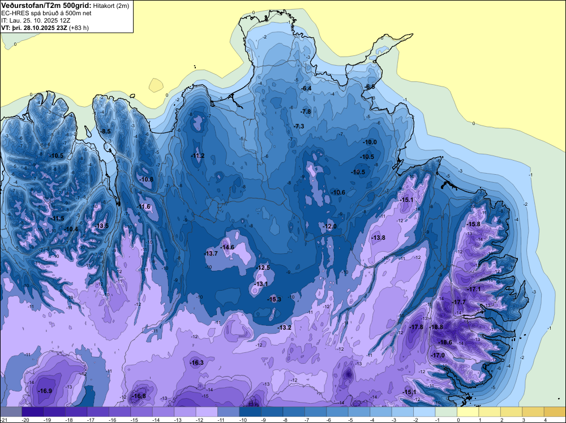Select the 4 color swatch in legend
Image resolution: width=566 pixels, height=423 pixels.
tap(555, 412)
